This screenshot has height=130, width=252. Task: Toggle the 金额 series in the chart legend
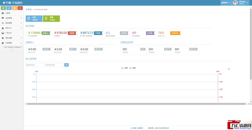124,68
